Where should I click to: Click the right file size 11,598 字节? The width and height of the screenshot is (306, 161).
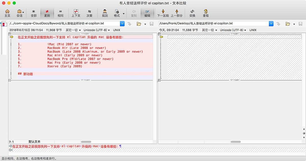[190, 30]
